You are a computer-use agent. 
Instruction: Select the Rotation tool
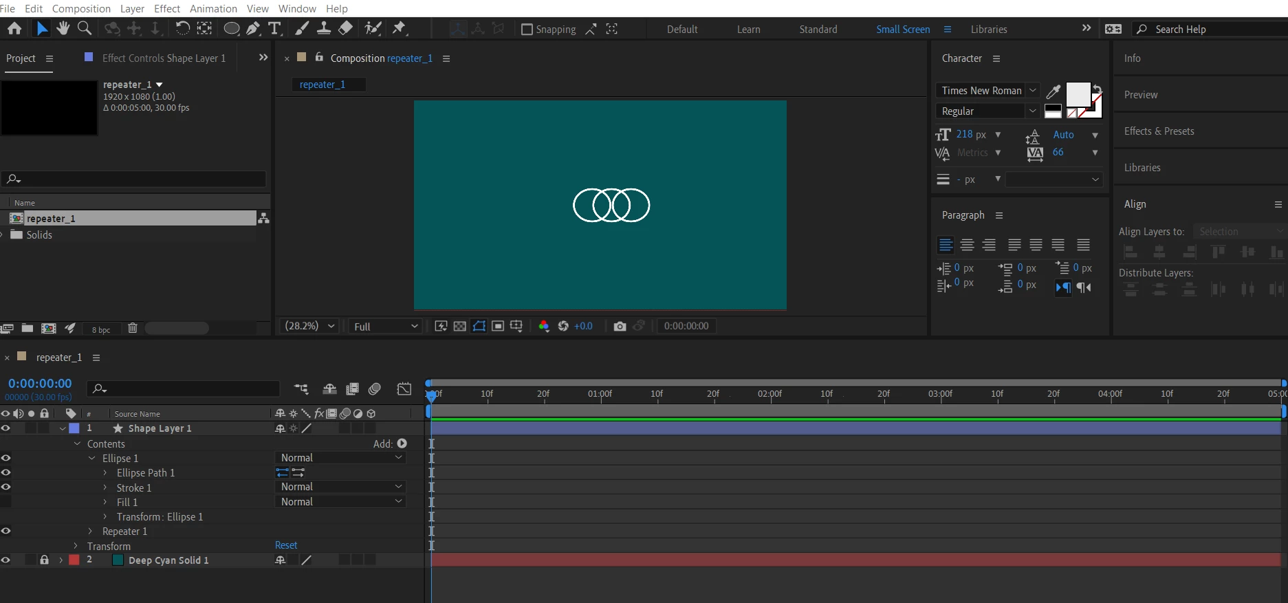182,28
